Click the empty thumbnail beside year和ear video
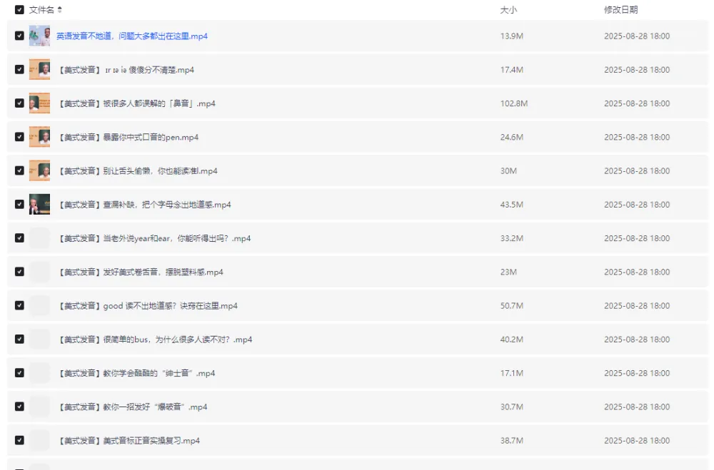714x470 pixels. (x=39, y=237)
